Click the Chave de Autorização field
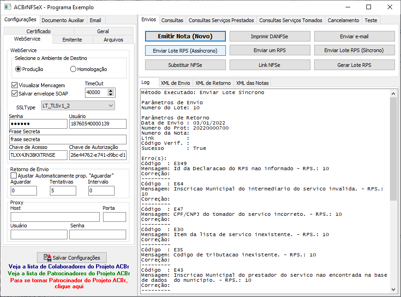Screen dimensions: 401x297 [x=97, y=155]
